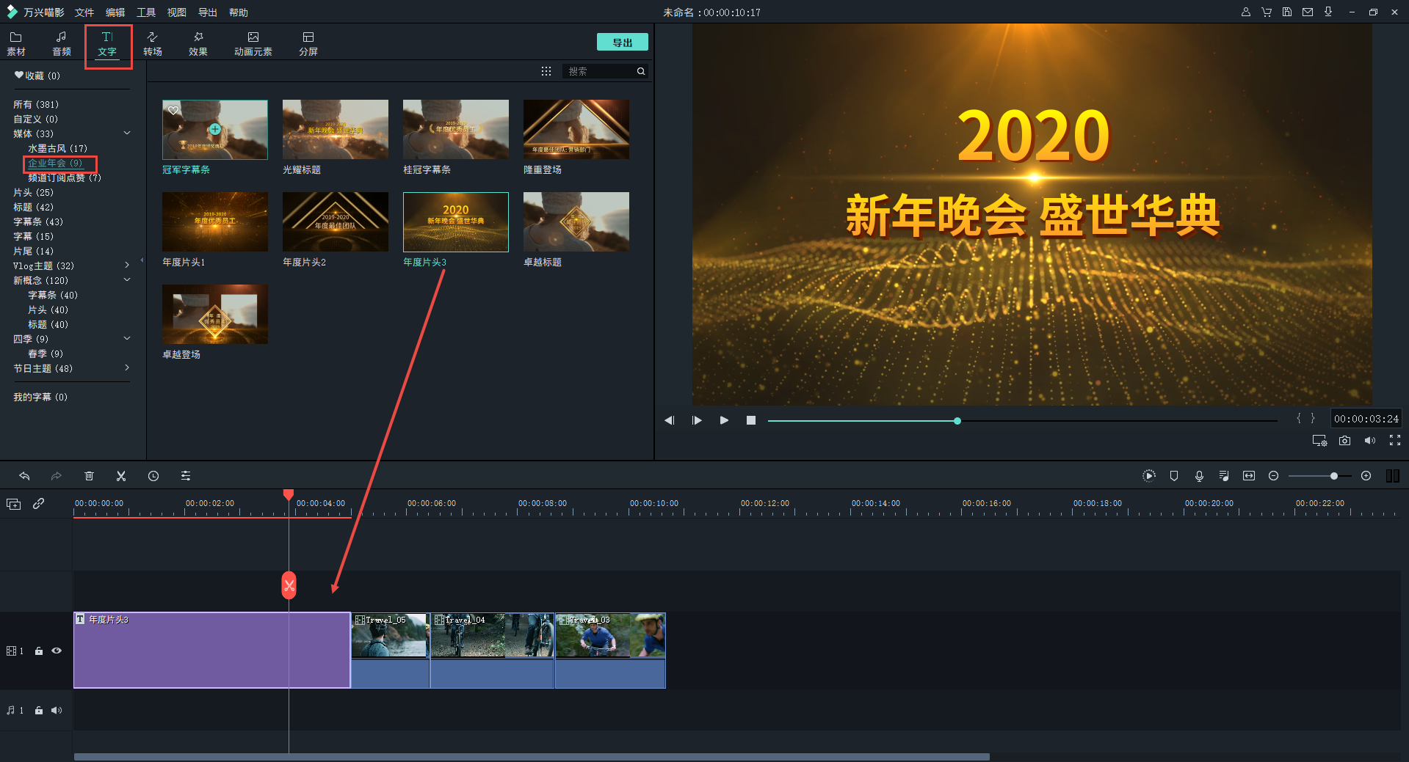Image resolution: width=1409 pixels, height=762 pixels.
Task: Click the 导出 export button
Action: click(x=622, y=43)
